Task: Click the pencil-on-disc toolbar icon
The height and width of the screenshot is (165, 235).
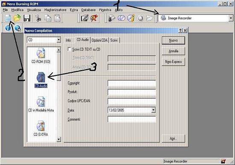Action: [x=85, y=18]
